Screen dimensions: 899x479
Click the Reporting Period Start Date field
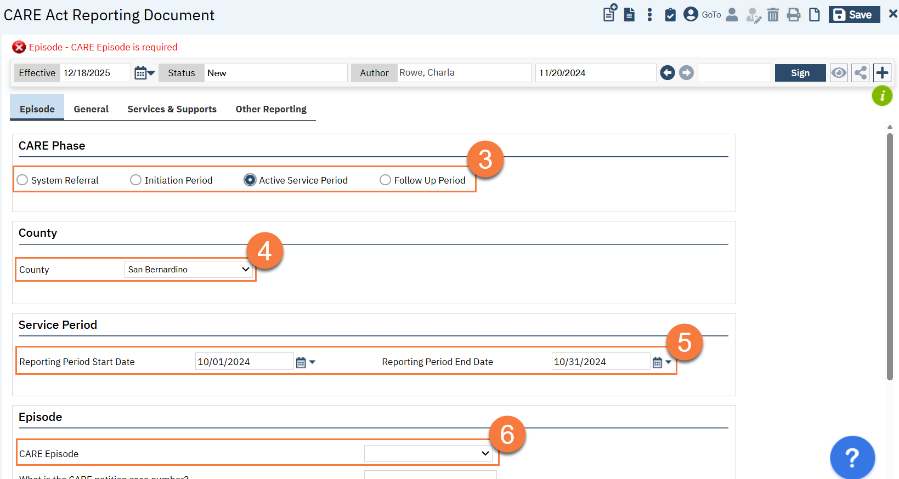point(244,362)
